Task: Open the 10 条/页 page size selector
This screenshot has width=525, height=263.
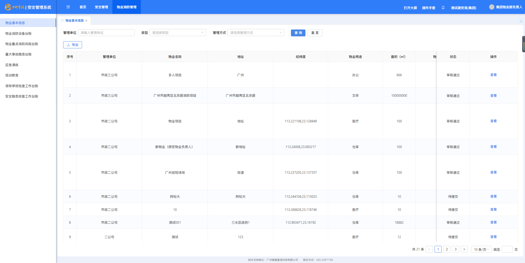Action: point(481,249)
